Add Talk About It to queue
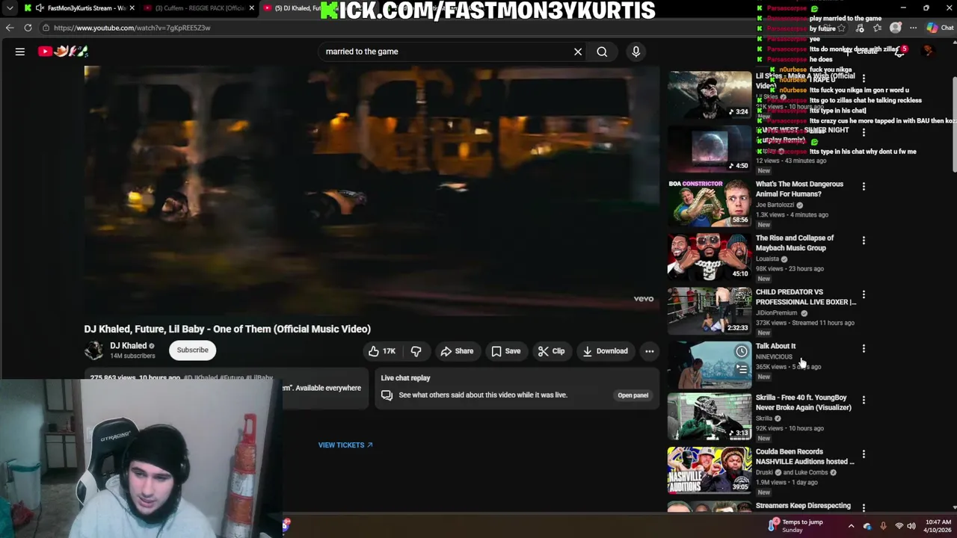 click(x=741, y=368)
